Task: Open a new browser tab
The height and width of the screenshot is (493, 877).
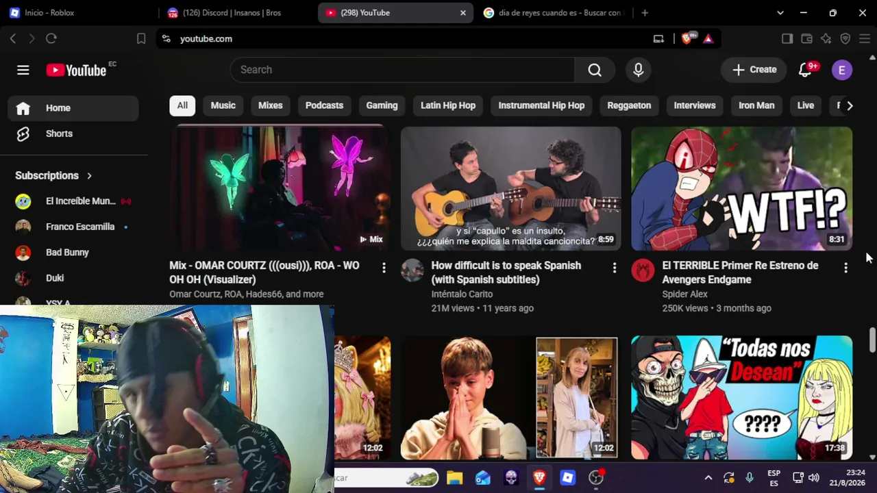Action: tap(645, 13)
